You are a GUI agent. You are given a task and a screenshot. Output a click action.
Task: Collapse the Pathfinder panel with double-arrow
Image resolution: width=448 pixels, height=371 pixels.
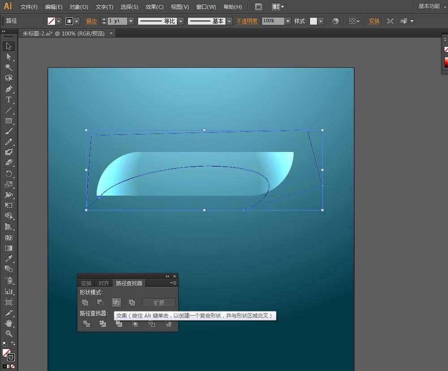point(168,276)
